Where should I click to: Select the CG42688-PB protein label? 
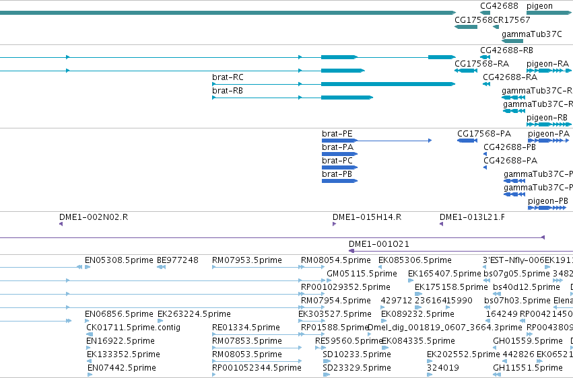click(x=510, y=147)
